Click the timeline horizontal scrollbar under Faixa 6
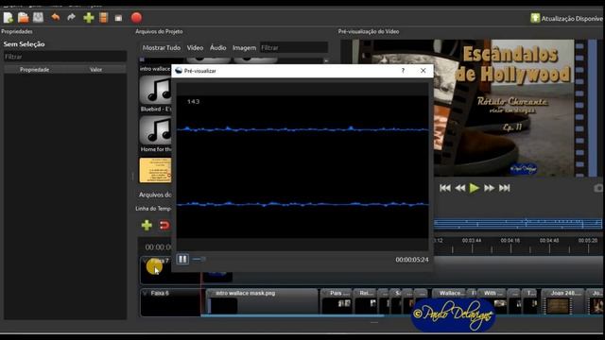 pyautogui.click(x=292, y=316)
